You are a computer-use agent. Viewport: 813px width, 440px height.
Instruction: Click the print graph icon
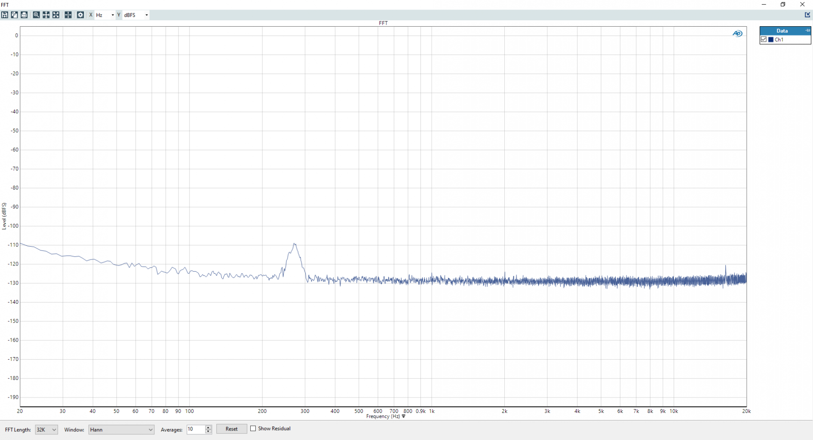[24, 15]
